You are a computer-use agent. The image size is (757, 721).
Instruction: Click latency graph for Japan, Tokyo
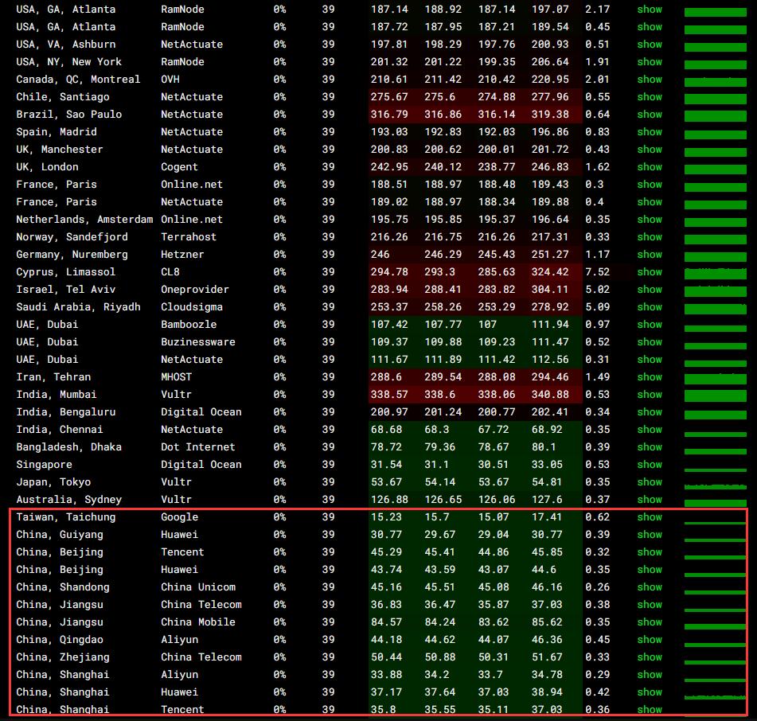click(x=716, y=486)
